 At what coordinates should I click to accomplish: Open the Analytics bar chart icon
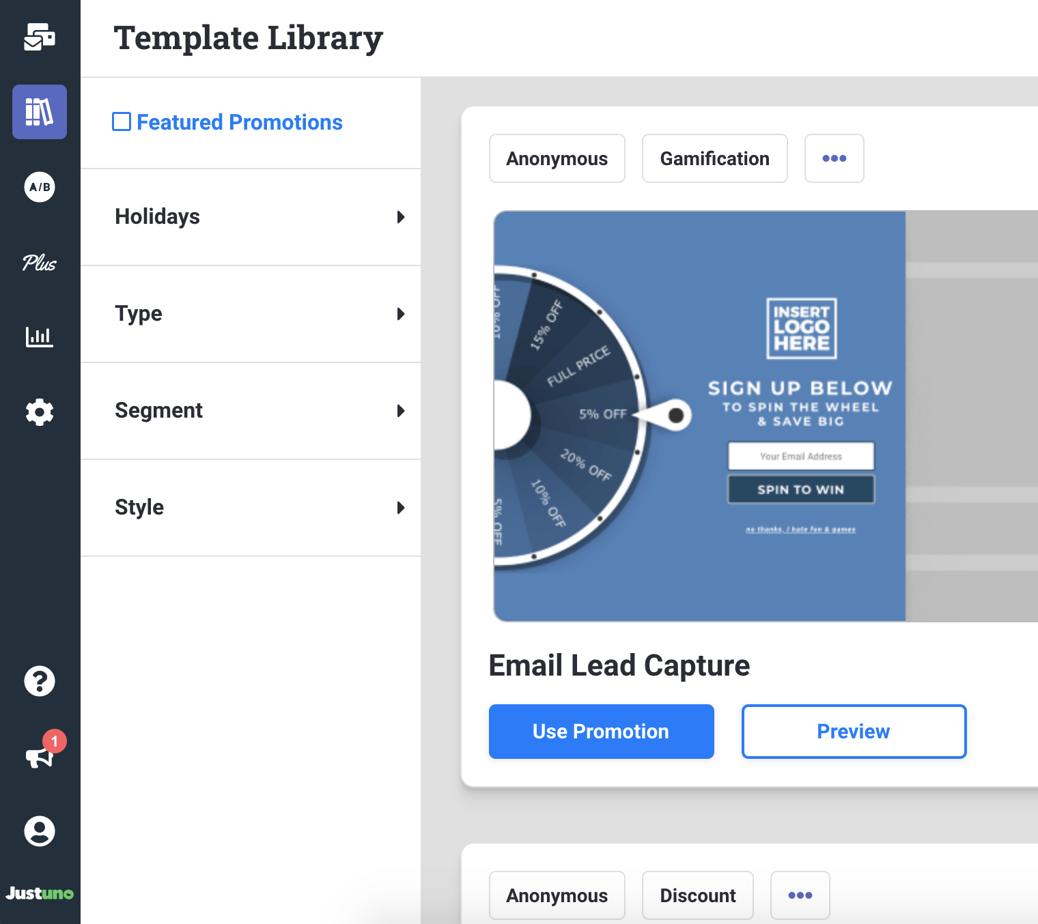pyautogui.click(x=39, y=336)
